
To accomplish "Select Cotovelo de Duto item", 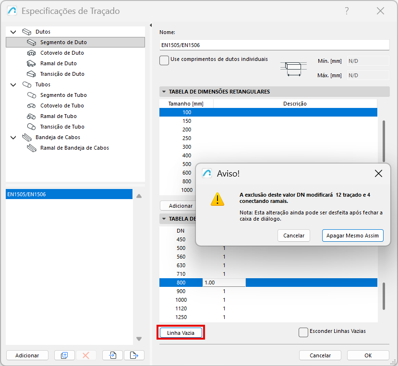I will (62, 53).
